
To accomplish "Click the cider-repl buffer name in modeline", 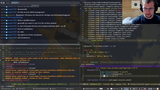I will tap(39, 84).
